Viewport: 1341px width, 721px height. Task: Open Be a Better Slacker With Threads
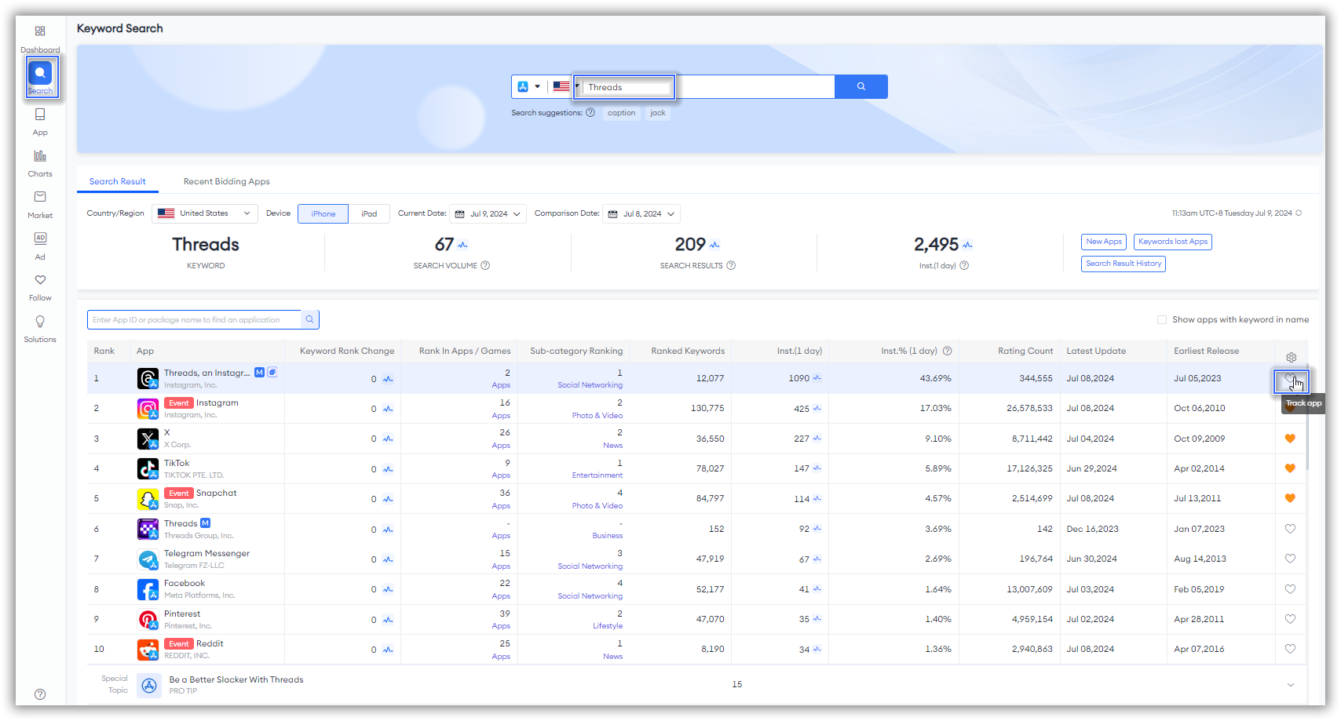coord(236,679)
